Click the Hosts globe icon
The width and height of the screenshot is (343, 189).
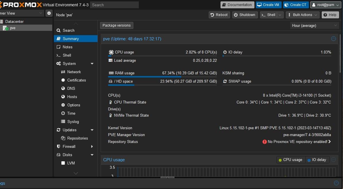click(63, 97)
